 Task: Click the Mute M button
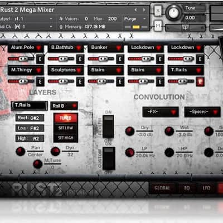[x=158, y=26]
